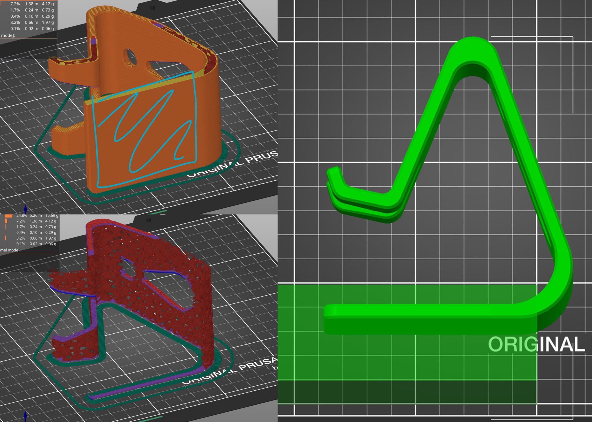Click the hook tip of the green stand

[x=333, y=171]
